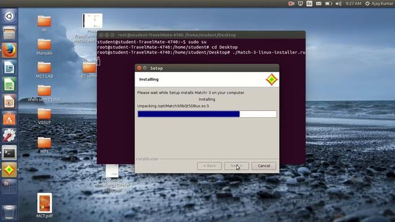395x222 pixels.
Task: Click Cancel in the Setup dialog
Action: coord(264,166)
